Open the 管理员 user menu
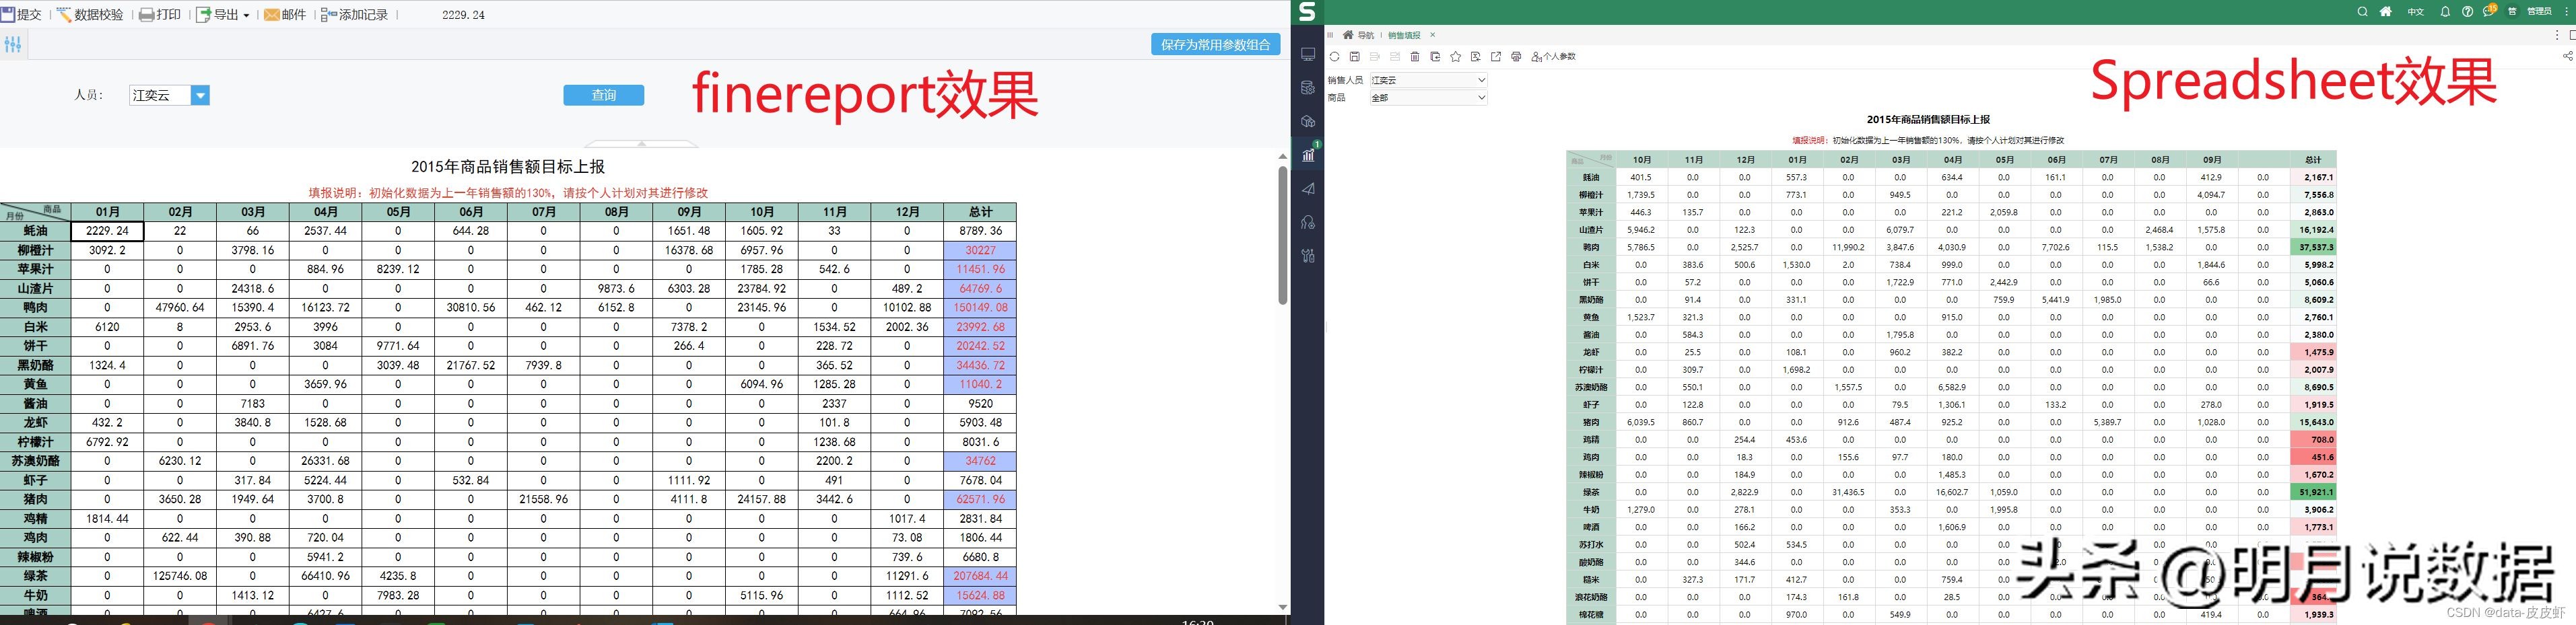This screenshot has width=2576, height=625. (2539, 12)
